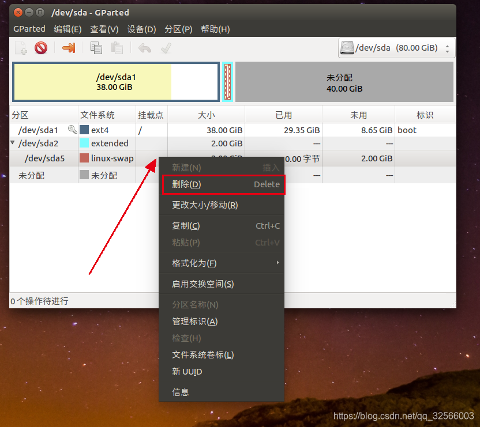Viewport: 480px width, 427px height.
Task: Click the 大小 column header
Action: 206,115
